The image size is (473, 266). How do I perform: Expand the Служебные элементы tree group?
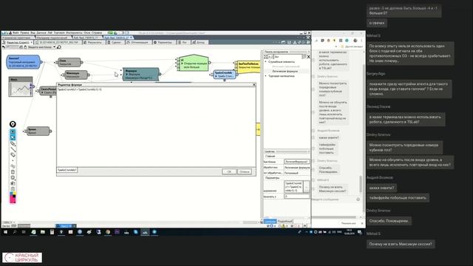(266, 62)
